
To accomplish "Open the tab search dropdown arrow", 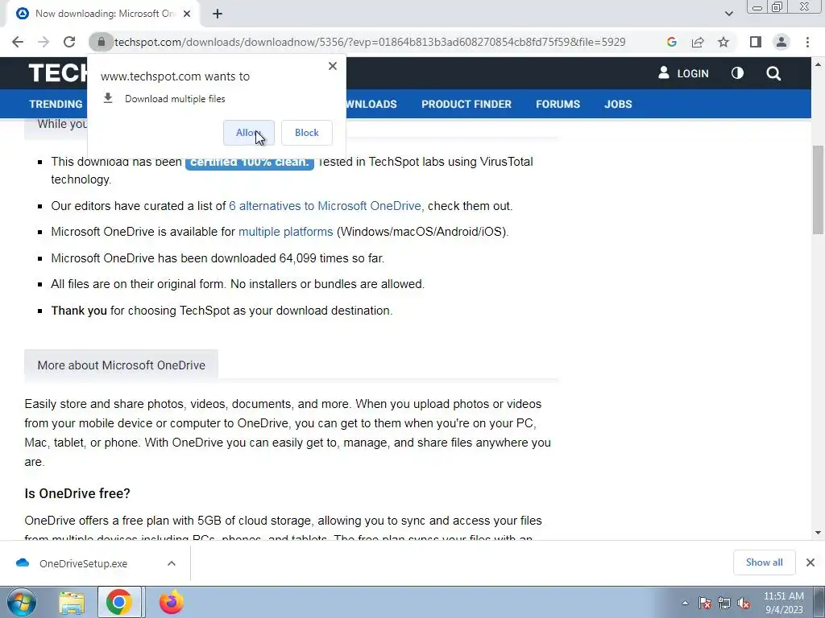I will point(728,14).
